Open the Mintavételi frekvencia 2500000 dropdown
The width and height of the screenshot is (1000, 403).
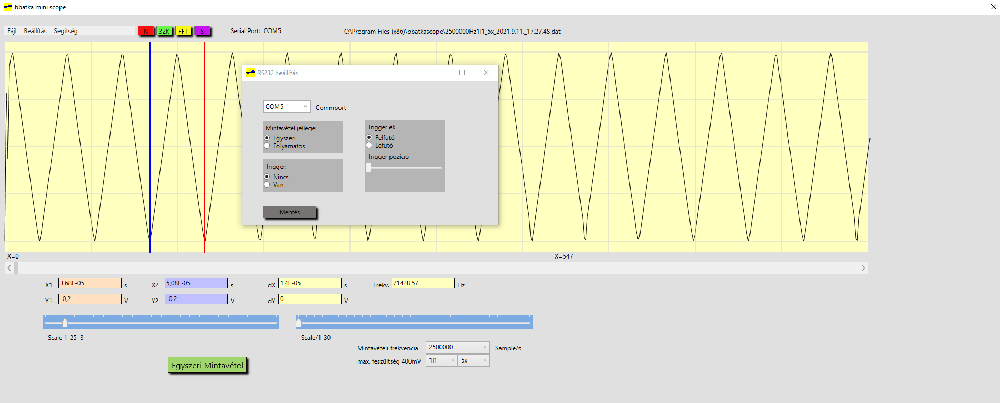458,347
